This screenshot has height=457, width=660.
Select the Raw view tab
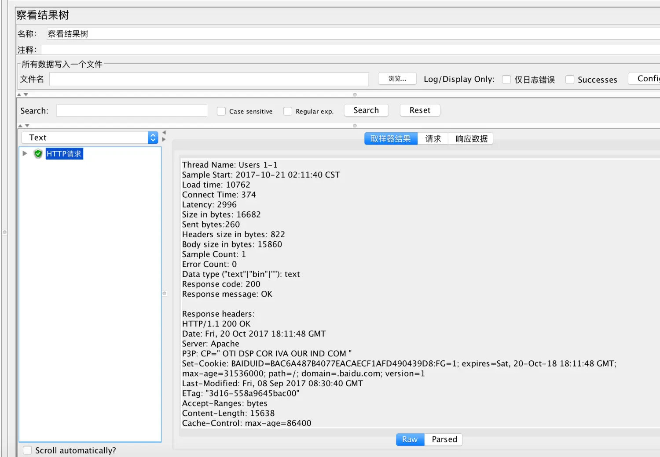410,439
